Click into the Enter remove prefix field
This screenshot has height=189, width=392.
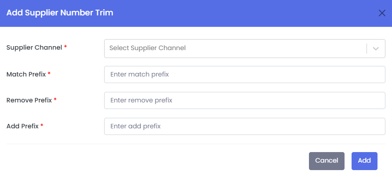244,100
